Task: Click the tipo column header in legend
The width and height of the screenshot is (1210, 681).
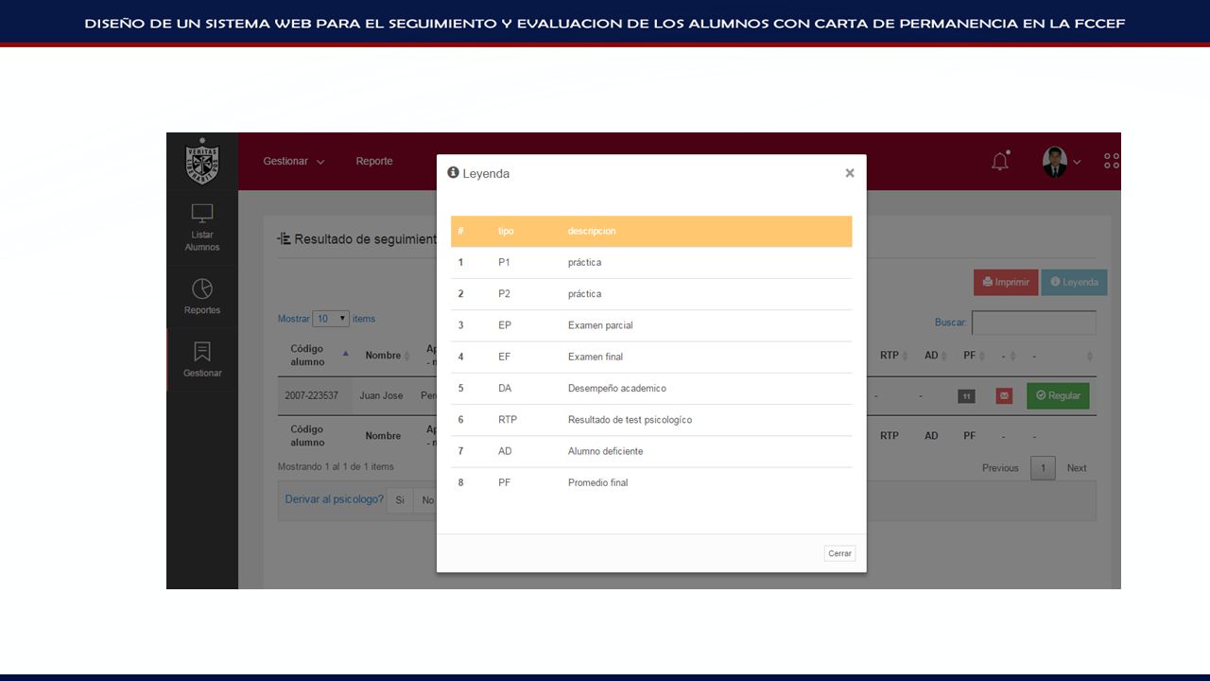Action: 506,231
